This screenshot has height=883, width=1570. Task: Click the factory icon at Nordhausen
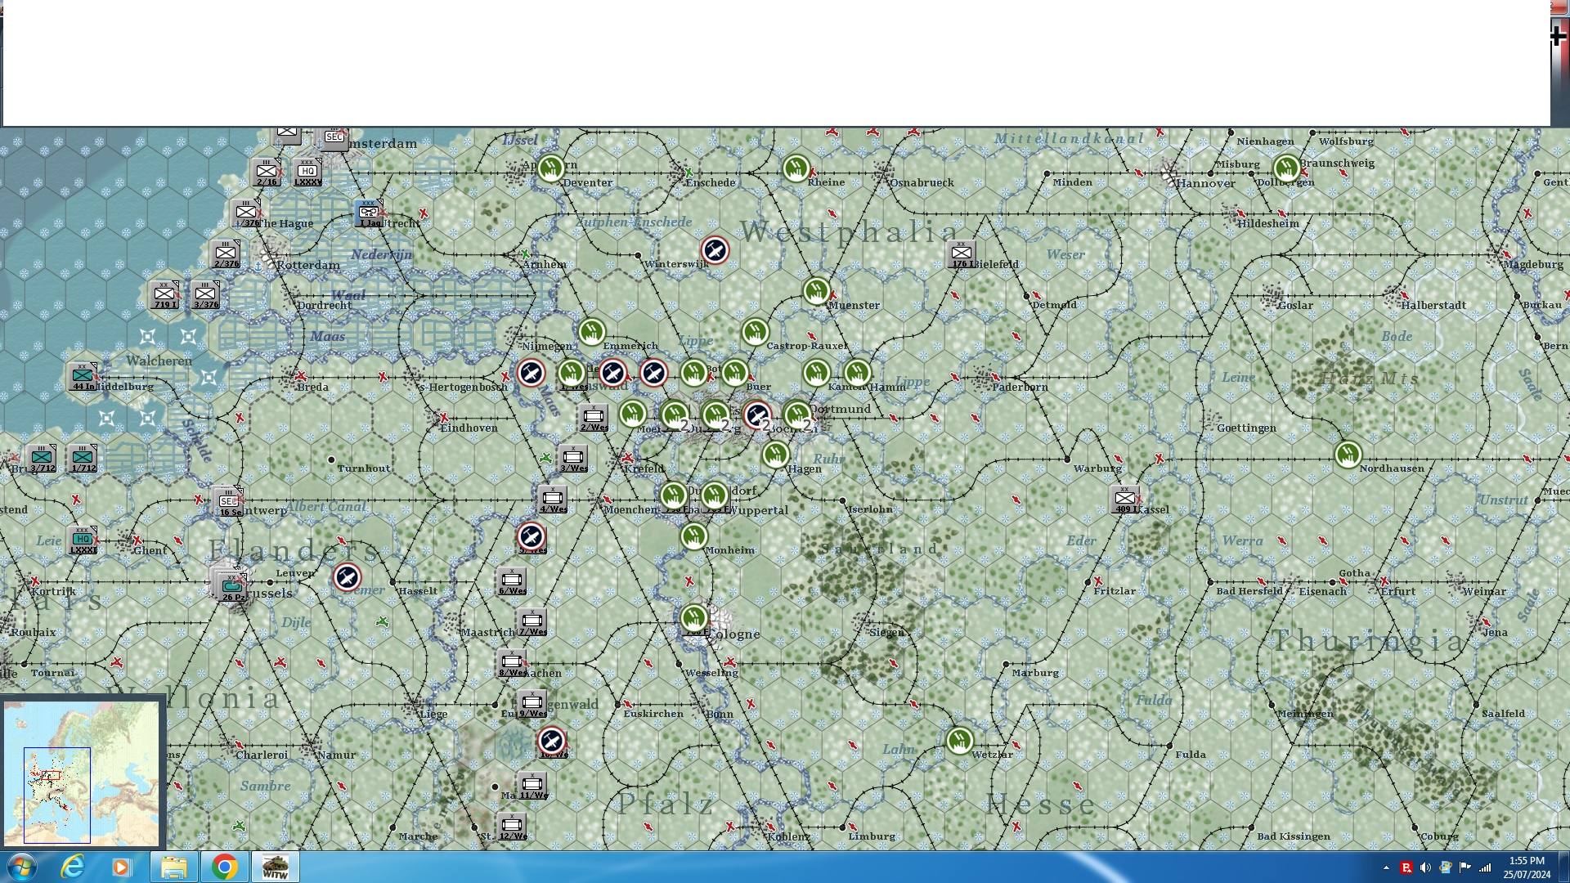pos(1348,454)
